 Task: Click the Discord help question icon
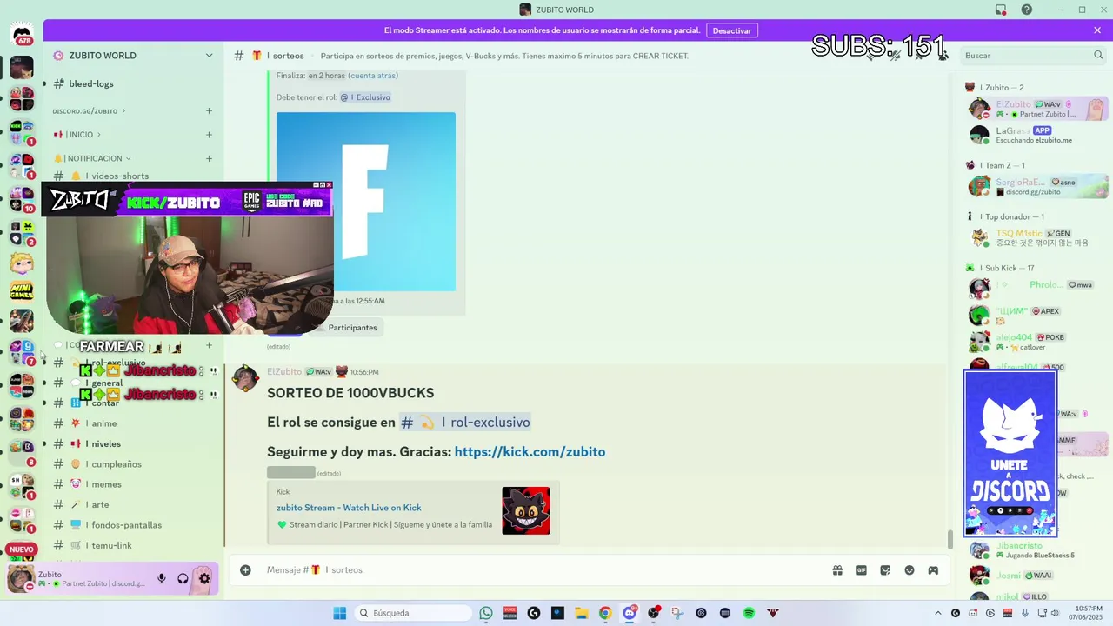(x=1027, y=10)
